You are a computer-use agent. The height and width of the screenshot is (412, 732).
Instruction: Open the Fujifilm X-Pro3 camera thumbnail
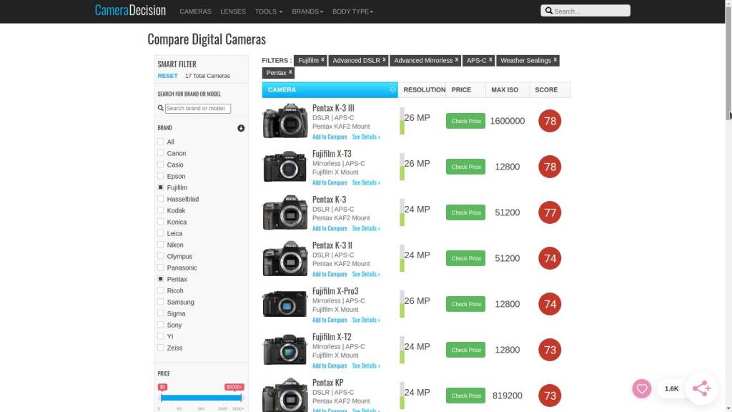pos(285,303)
